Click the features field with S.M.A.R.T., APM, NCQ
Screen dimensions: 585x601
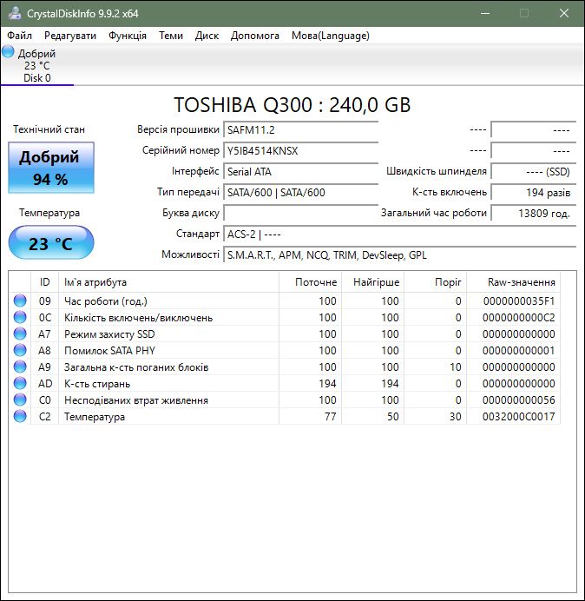tap(399, 254)
